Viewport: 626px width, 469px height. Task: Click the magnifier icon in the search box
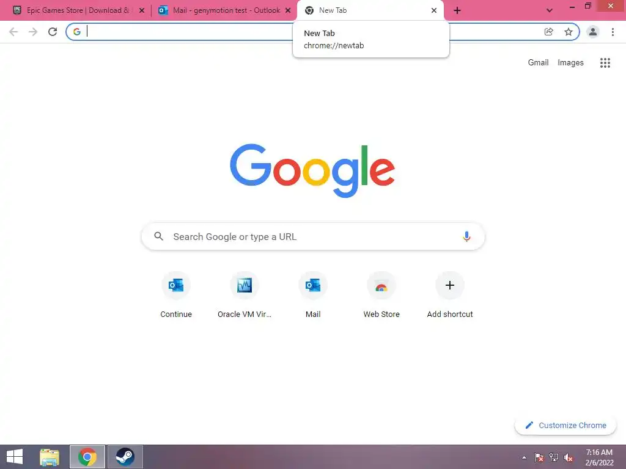[x=159, y=236]
